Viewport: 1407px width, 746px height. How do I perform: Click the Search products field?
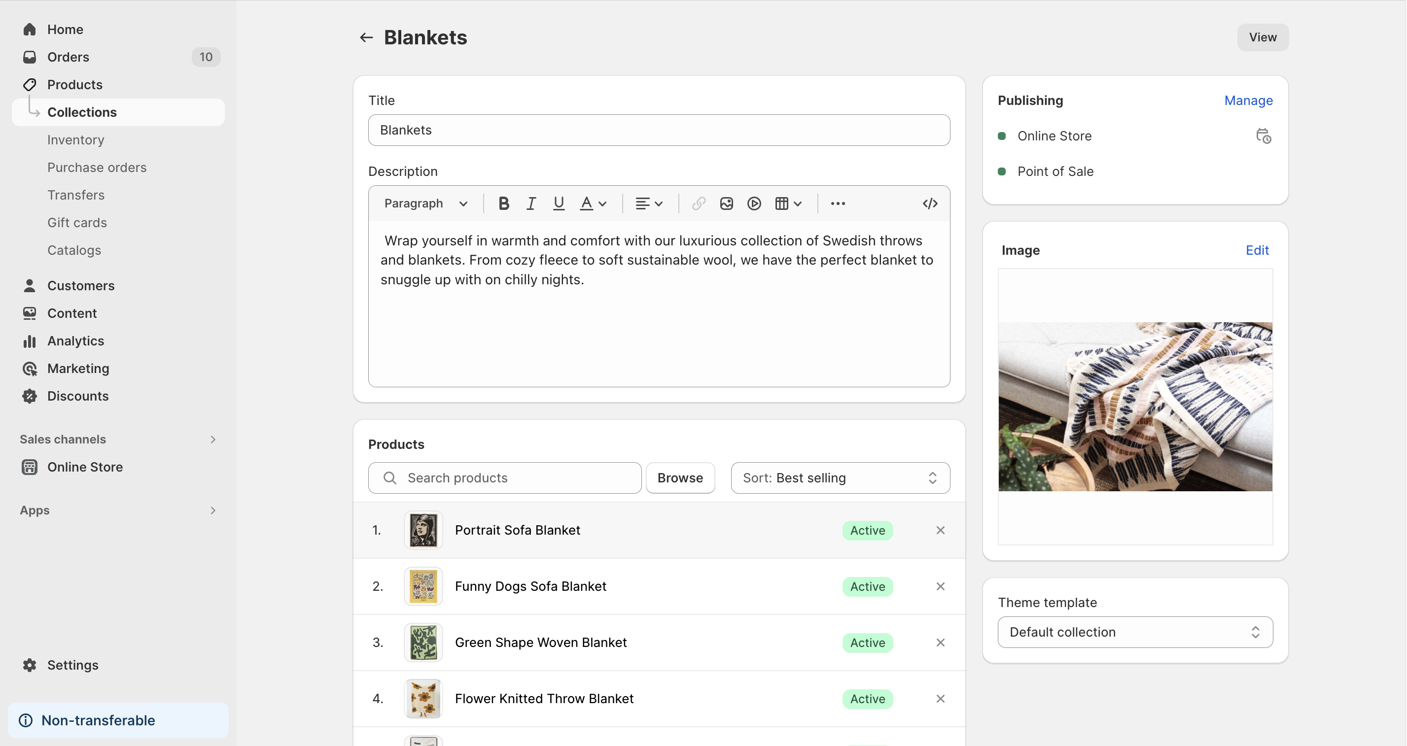[505, 478]
